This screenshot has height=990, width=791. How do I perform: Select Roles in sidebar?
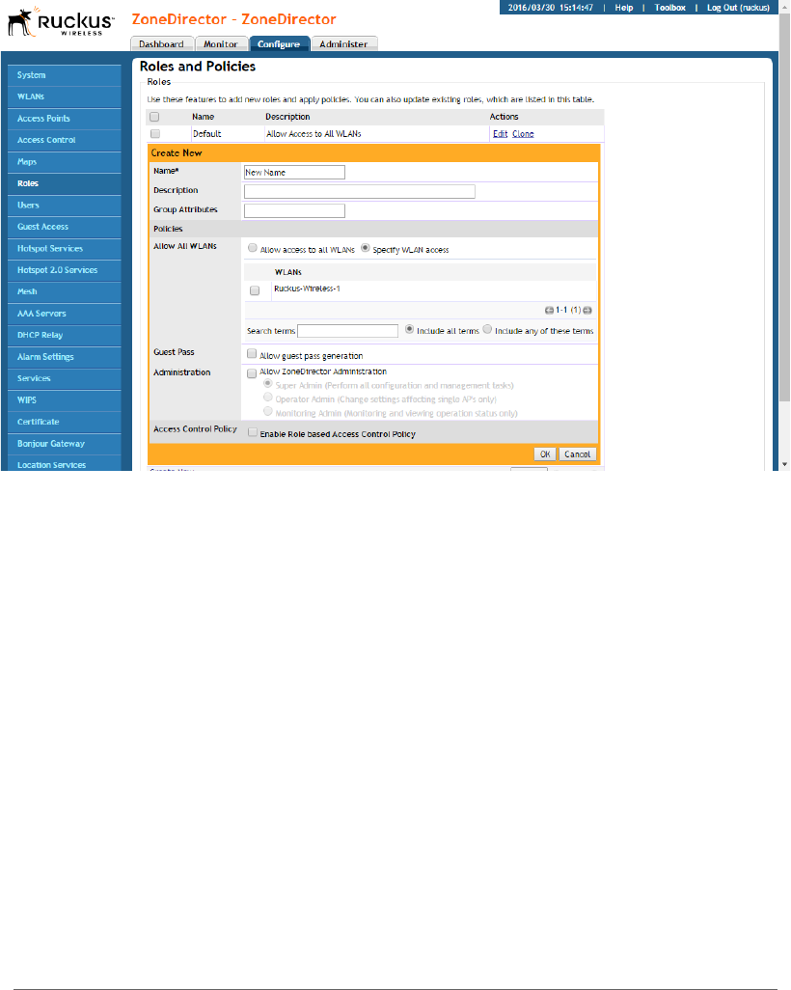65,183
